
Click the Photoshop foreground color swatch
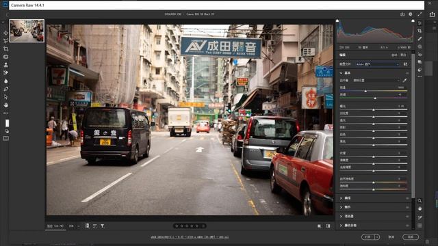pyautogui.click(x=7, y=123)
